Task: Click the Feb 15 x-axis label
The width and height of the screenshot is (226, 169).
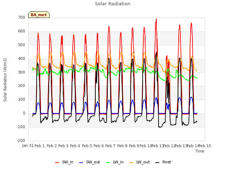Action: click(x=205, y=146)
